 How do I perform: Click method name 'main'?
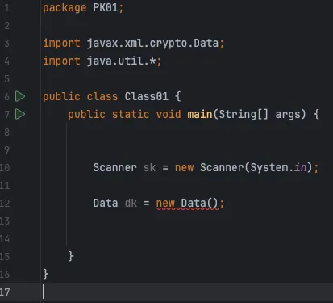[x=200, y=114]
